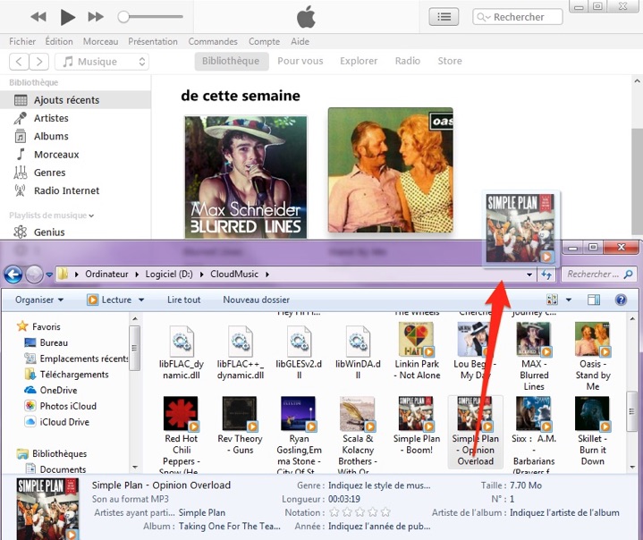This screenshot has width=643, height=540.
Task: Click the iTunes back navigation arrow
Action: [19, 62]
